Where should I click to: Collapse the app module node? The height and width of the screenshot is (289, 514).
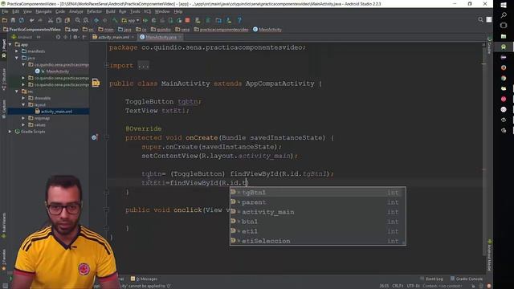(10, 45)
